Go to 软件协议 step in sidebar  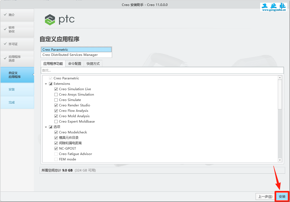(x=17, y=29)
